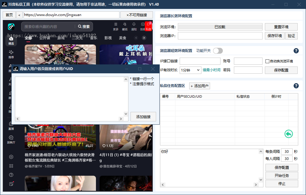Viewport: 306px width, 195px height.
Task: Click the 验证 button
Action: click(291, 36)
